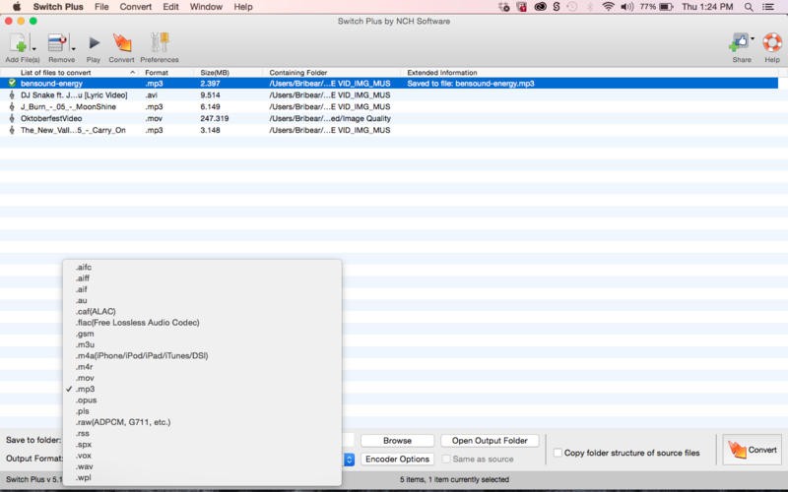Viewport: 788px width, 492px height.
Task: Choose .m4a(iPhone/iPod/iPad/iTunes/DSI) format
Action: coord(202,355)
